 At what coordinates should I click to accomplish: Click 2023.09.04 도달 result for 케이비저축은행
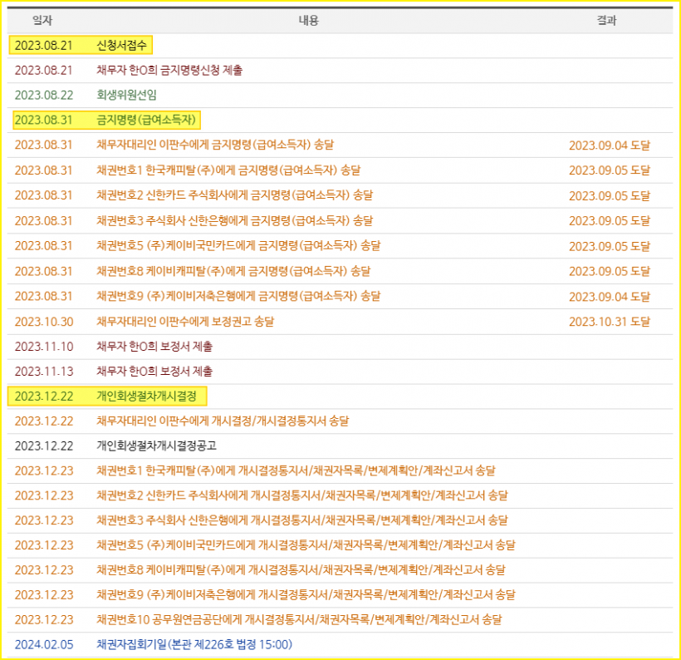point(610,297)
